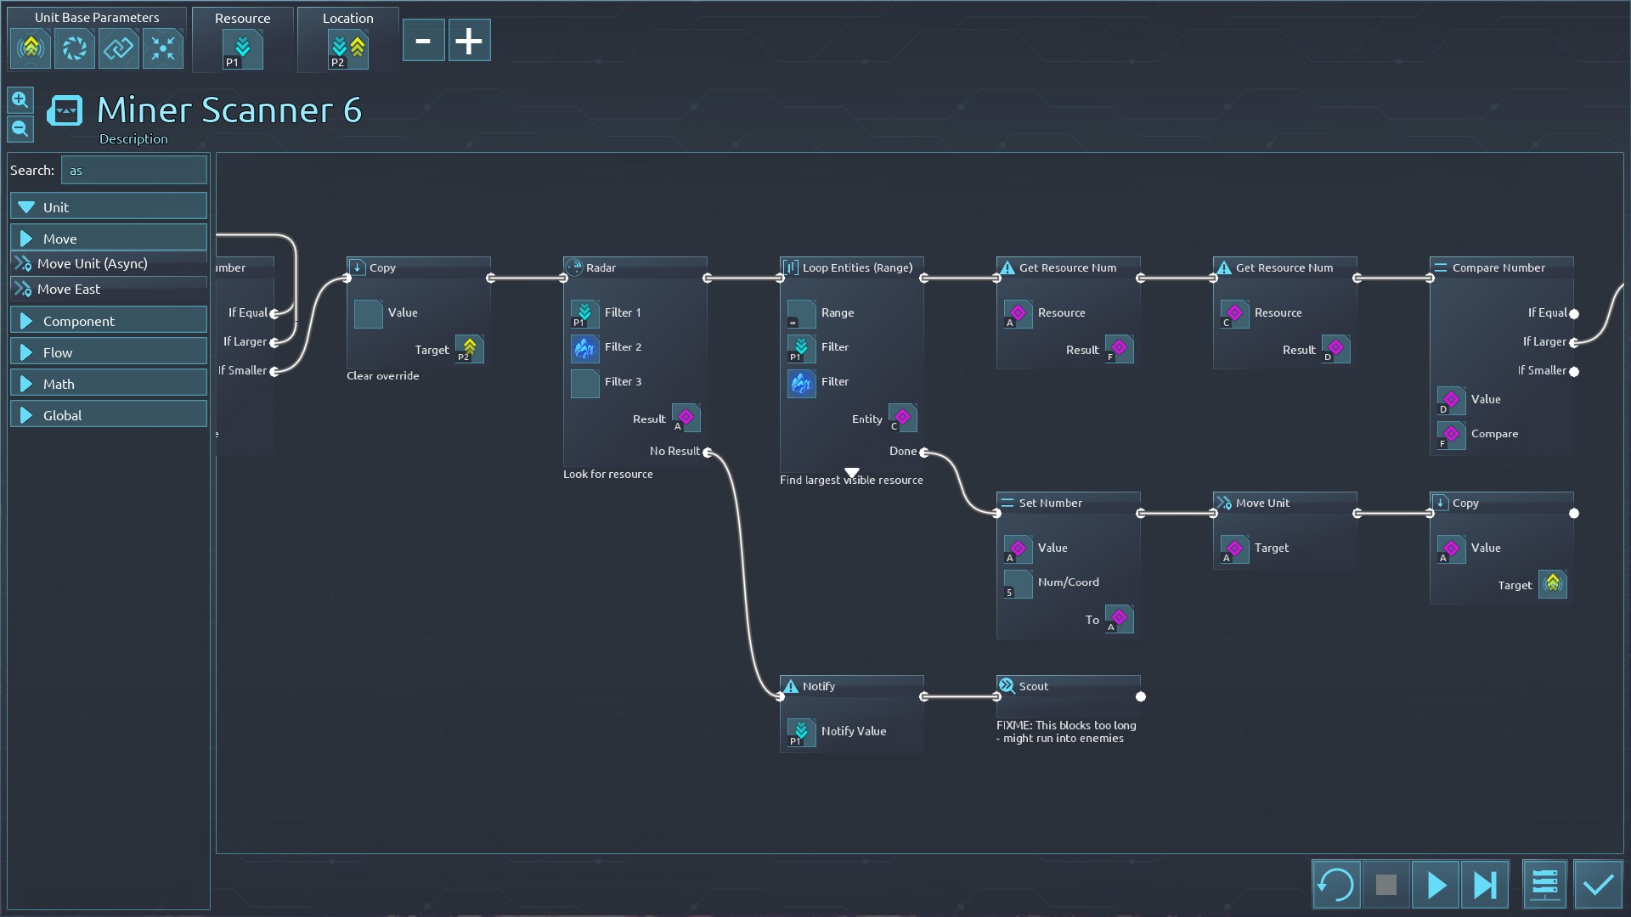Click the step forward button
This screenshot has height=917, width=1631.
(x=1485, y=886)
